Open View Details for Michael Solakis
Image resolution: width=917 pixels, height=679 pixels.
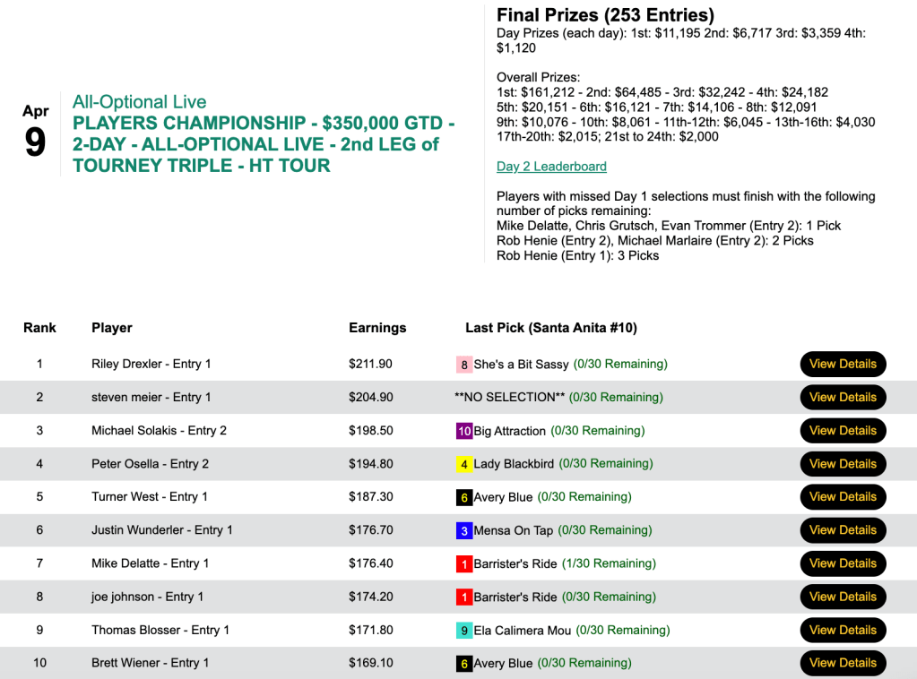tap(843, 431)
